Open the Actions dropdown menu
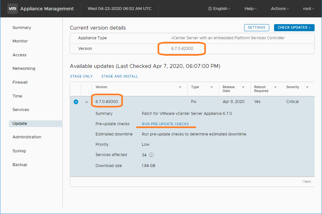 pyautogui.click(x=280, y=9)
